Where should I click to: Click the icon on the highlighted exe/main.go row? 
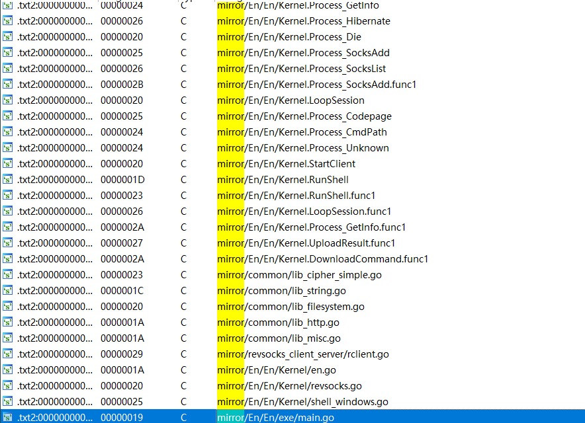(8, 418)
